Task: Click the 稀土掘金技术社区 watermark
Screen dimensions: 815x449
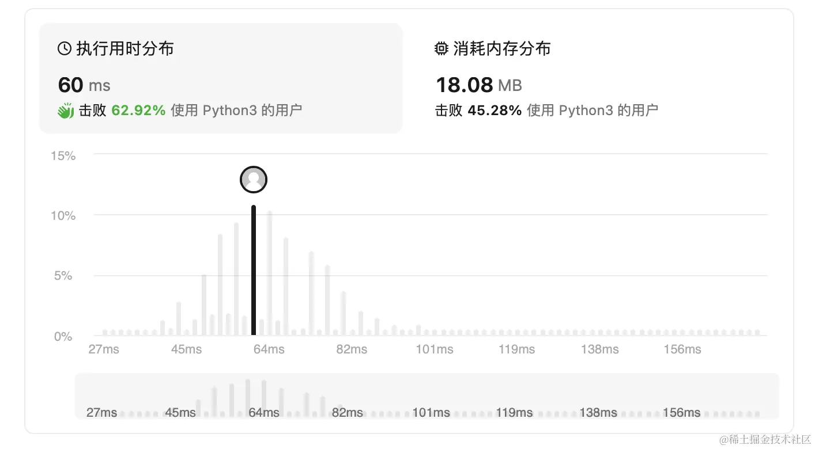Action: tap(762, 440)
